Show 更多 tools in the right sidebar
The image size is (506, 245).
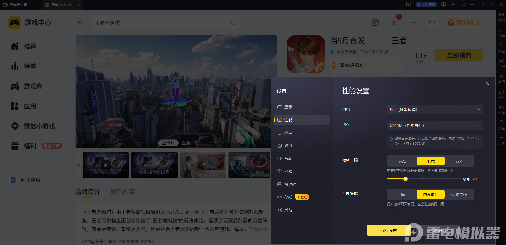(x=501, y=140)
